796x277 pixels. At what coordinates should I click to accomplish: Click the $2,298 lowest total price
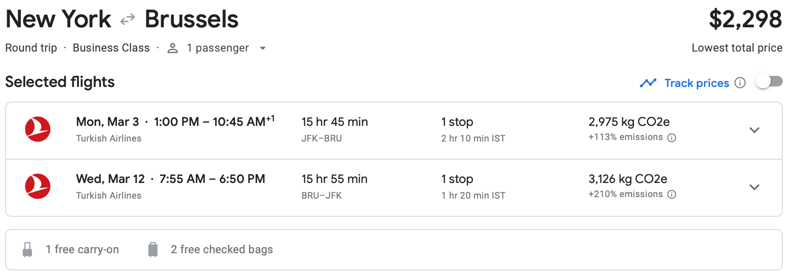click(745, 20)
